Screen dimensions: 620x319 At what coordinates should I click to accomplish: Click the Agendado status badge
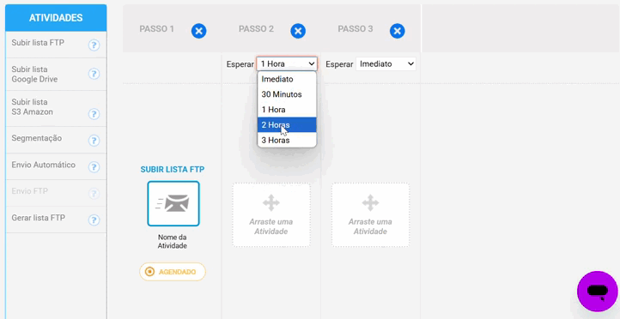click(x=173, y=272)
